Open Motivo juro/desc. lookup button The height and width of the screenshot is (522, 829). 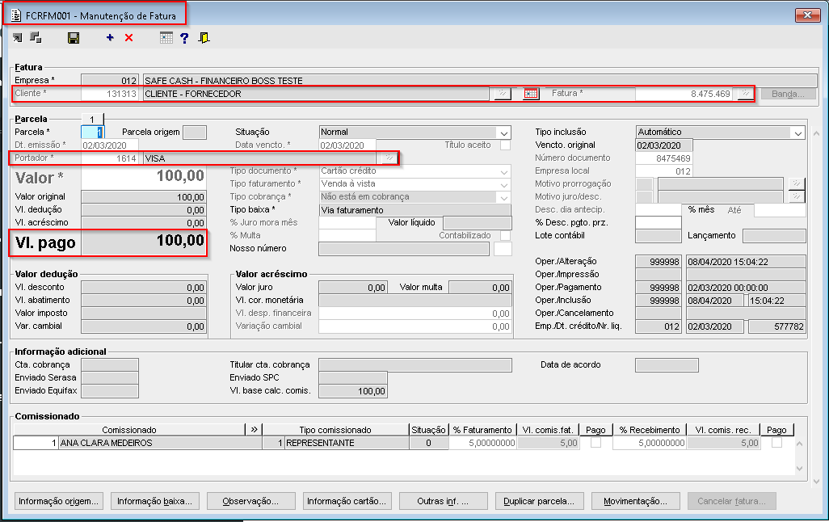[x=797, y=196]
